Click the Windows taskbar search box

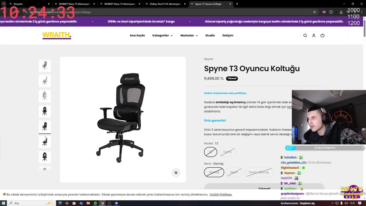[x=31, y=203]
